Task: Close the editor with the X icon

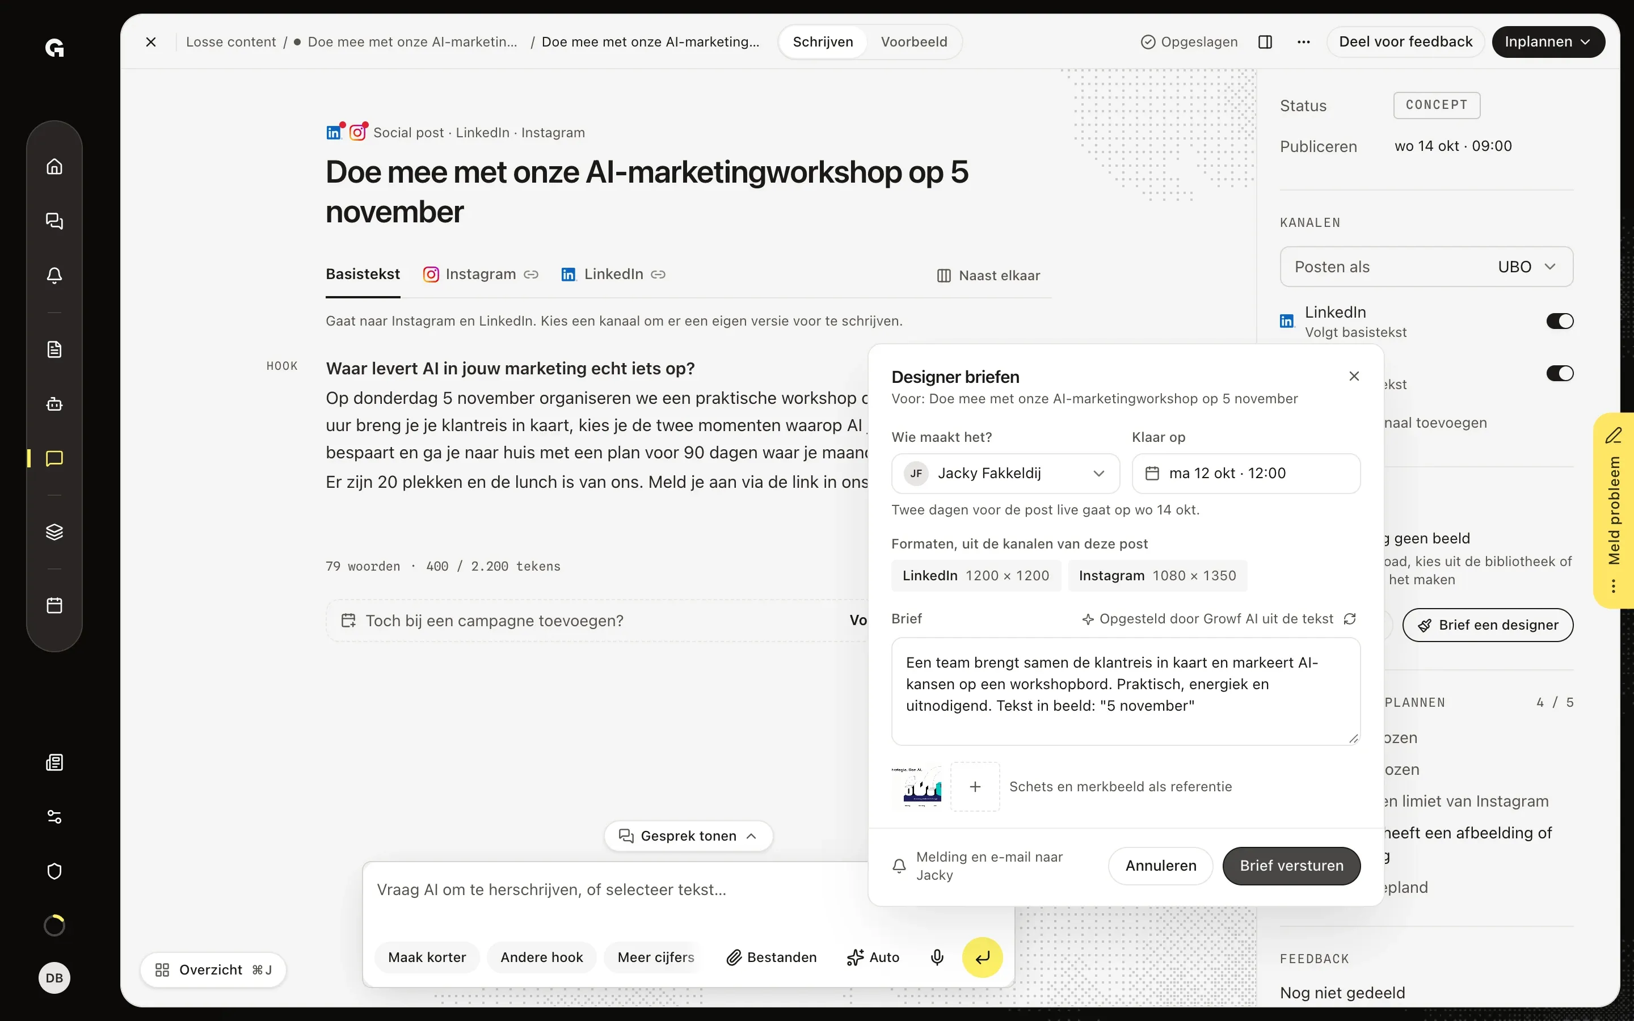Action: 150,42
